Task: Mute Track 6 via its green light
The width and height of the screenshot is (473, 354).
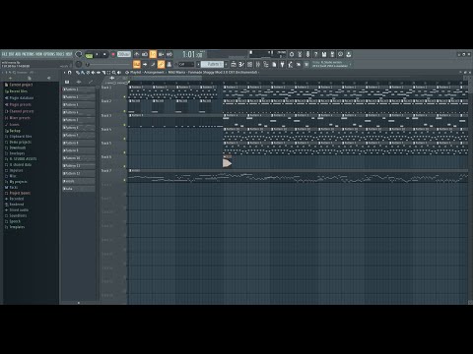Action: coord(124,166)
